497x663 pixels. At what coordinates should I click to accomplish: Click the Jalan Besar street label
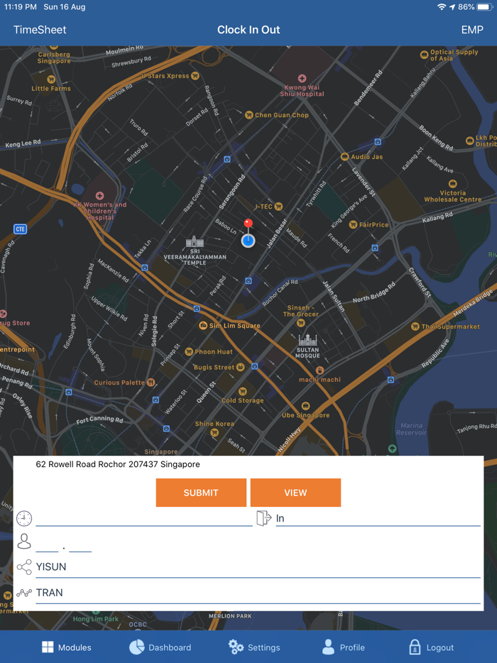coord(278,234)
